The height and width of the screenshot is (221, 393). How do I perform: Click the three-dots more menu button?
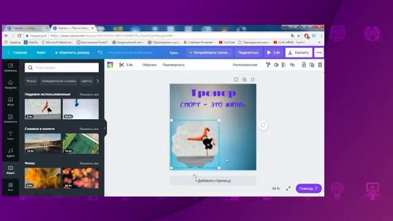click(319, 53)
